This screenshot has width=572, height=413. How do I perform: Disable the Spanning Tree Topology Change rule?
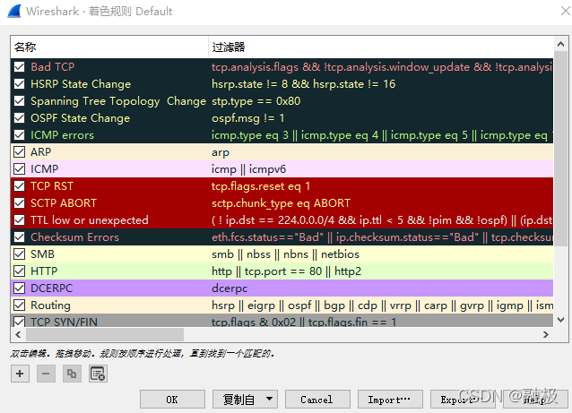point(20,101)
